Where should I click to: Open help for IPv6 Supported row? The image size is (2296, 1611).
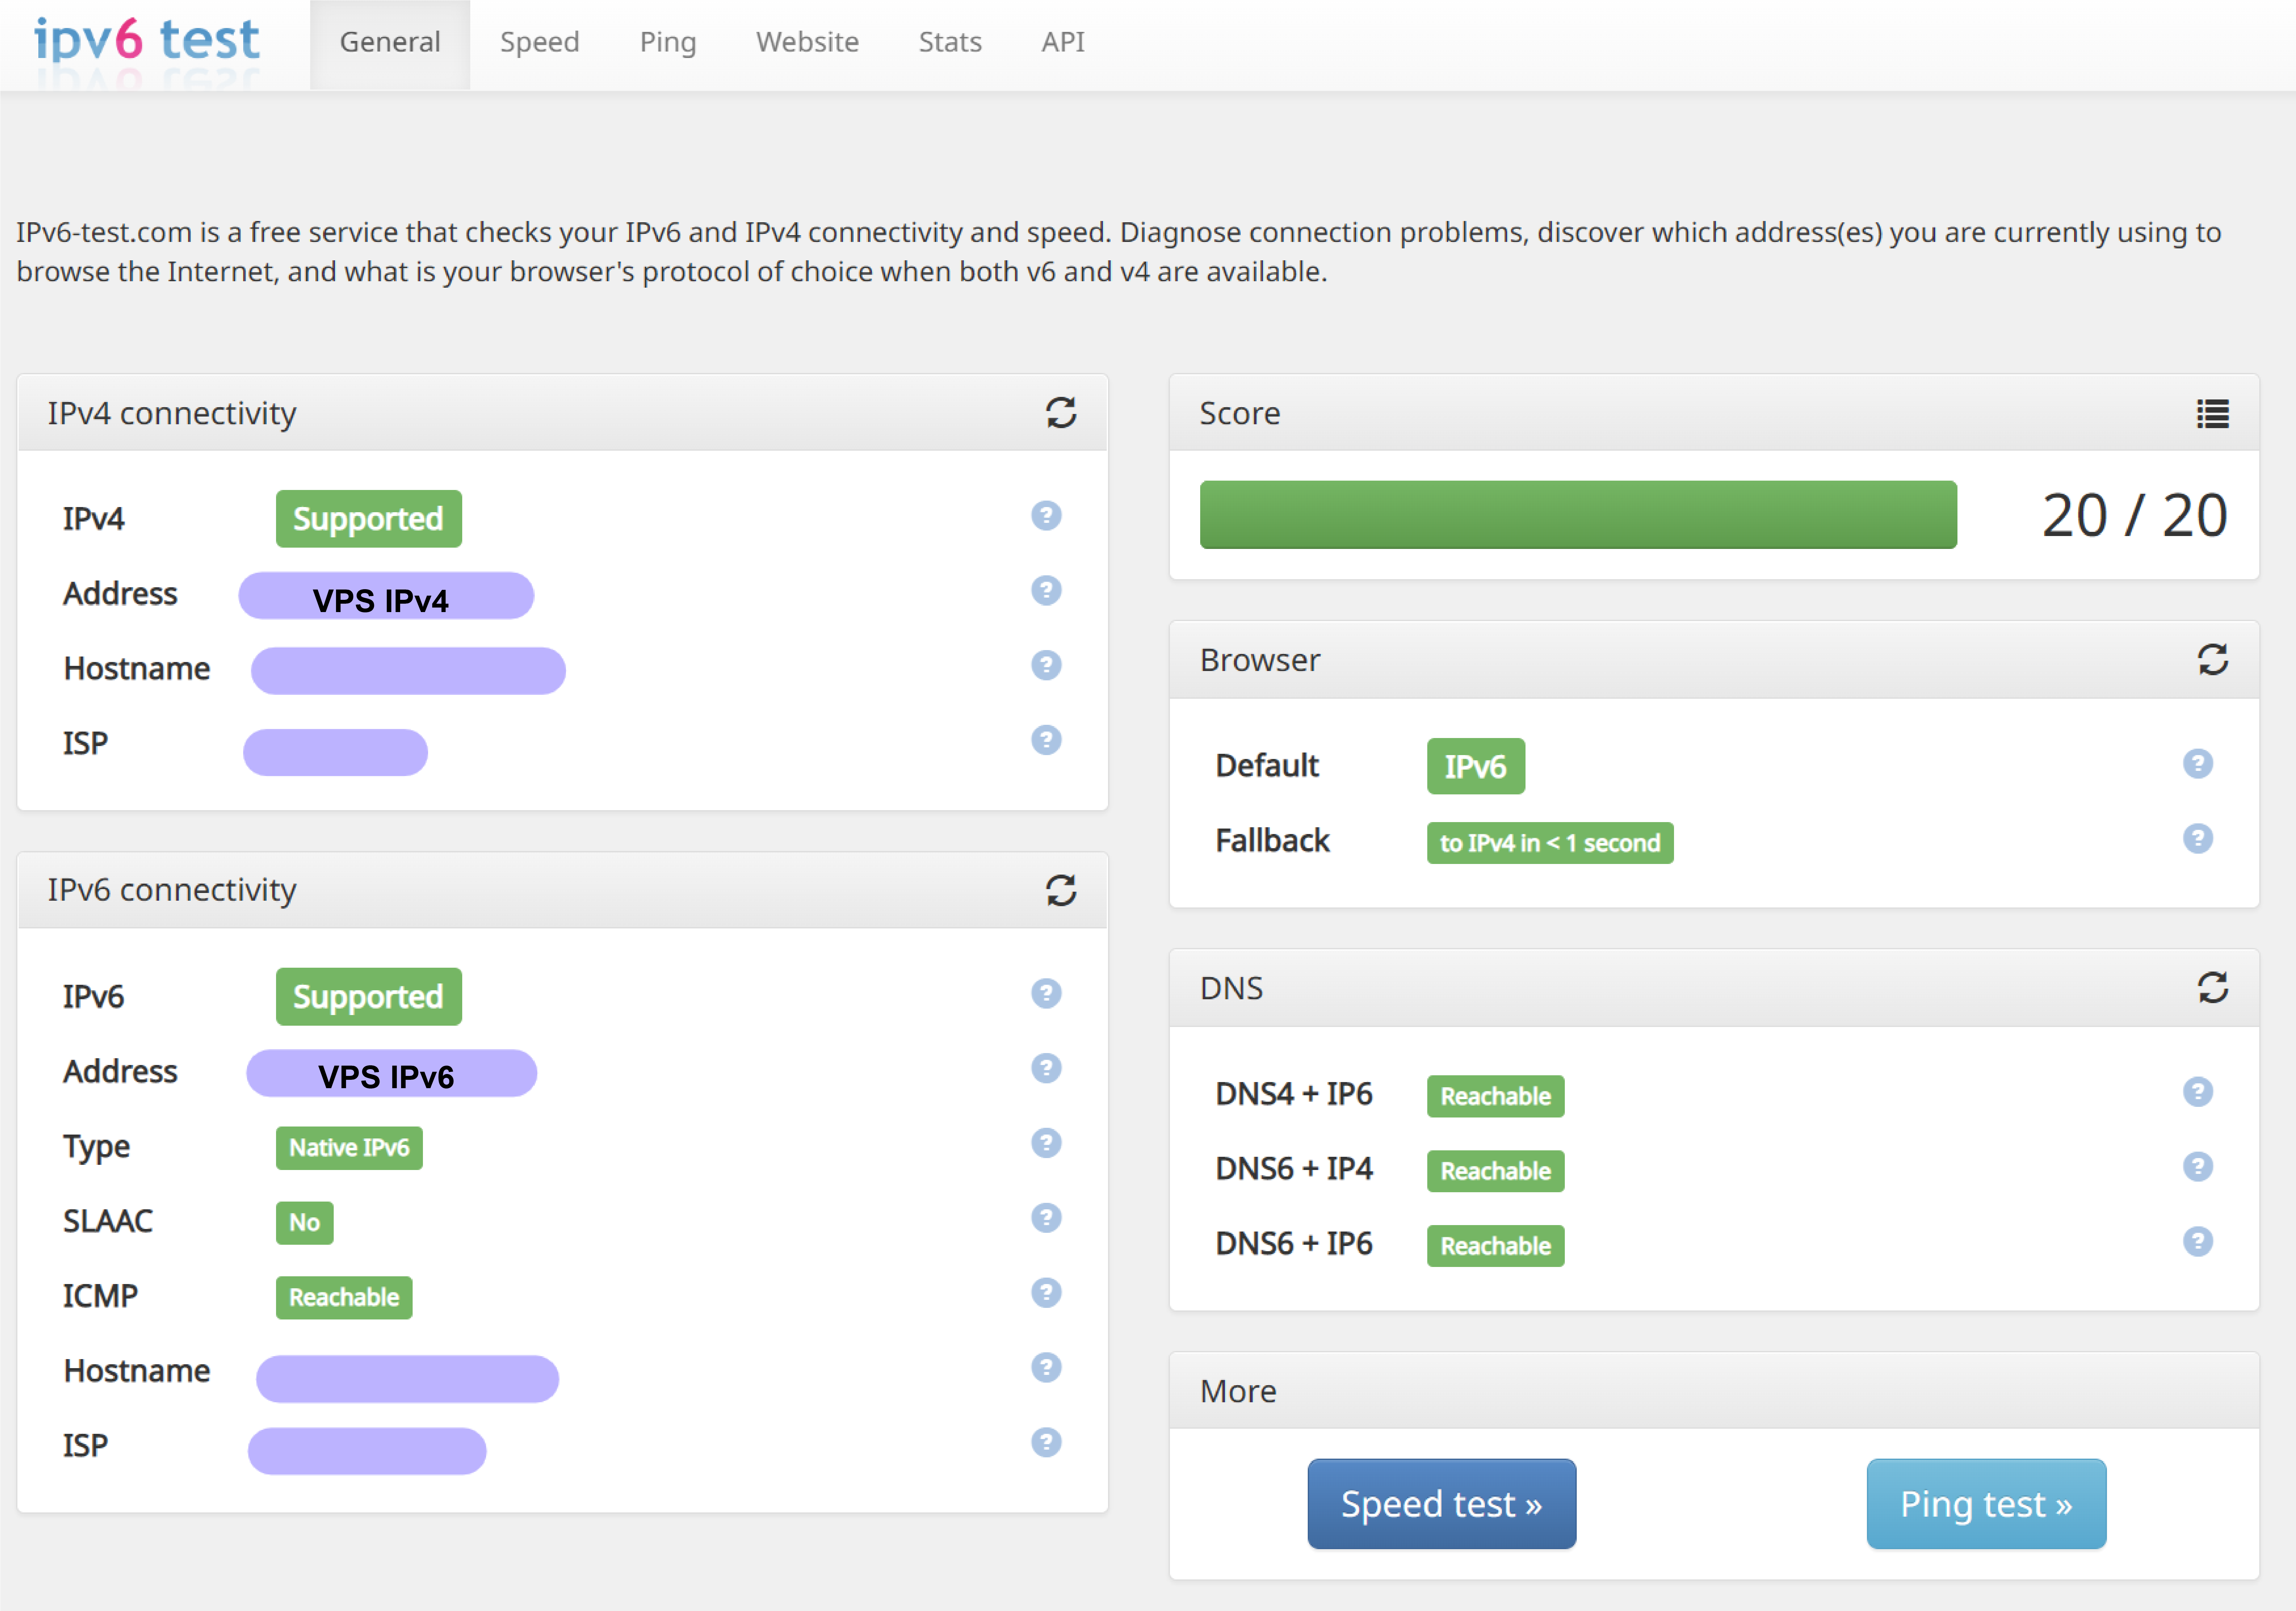tap(1046, 994)
